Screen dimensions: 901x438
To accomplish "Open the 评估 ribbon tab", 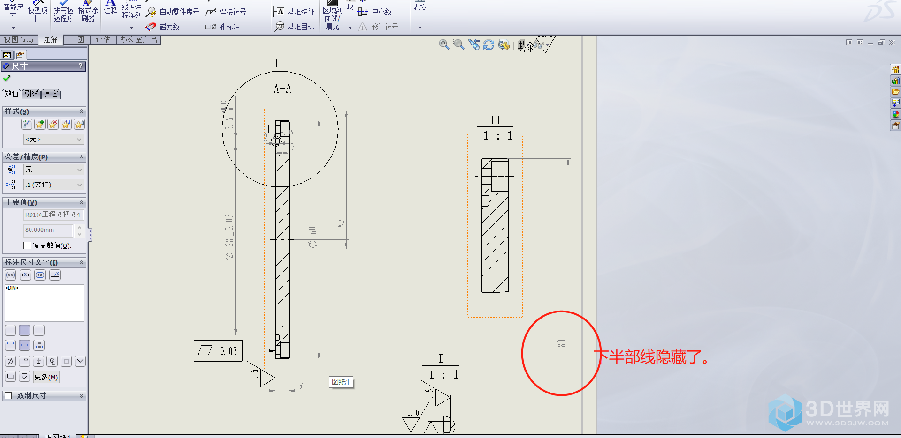I will pos(103,40).
